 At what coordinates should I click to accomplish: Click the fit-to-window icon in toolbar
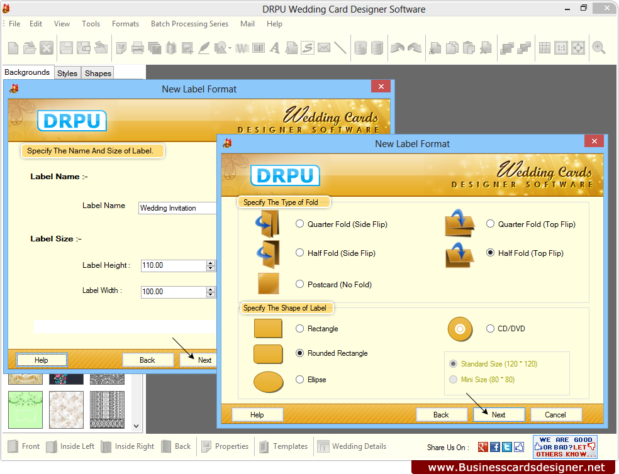tap(578, 48)
